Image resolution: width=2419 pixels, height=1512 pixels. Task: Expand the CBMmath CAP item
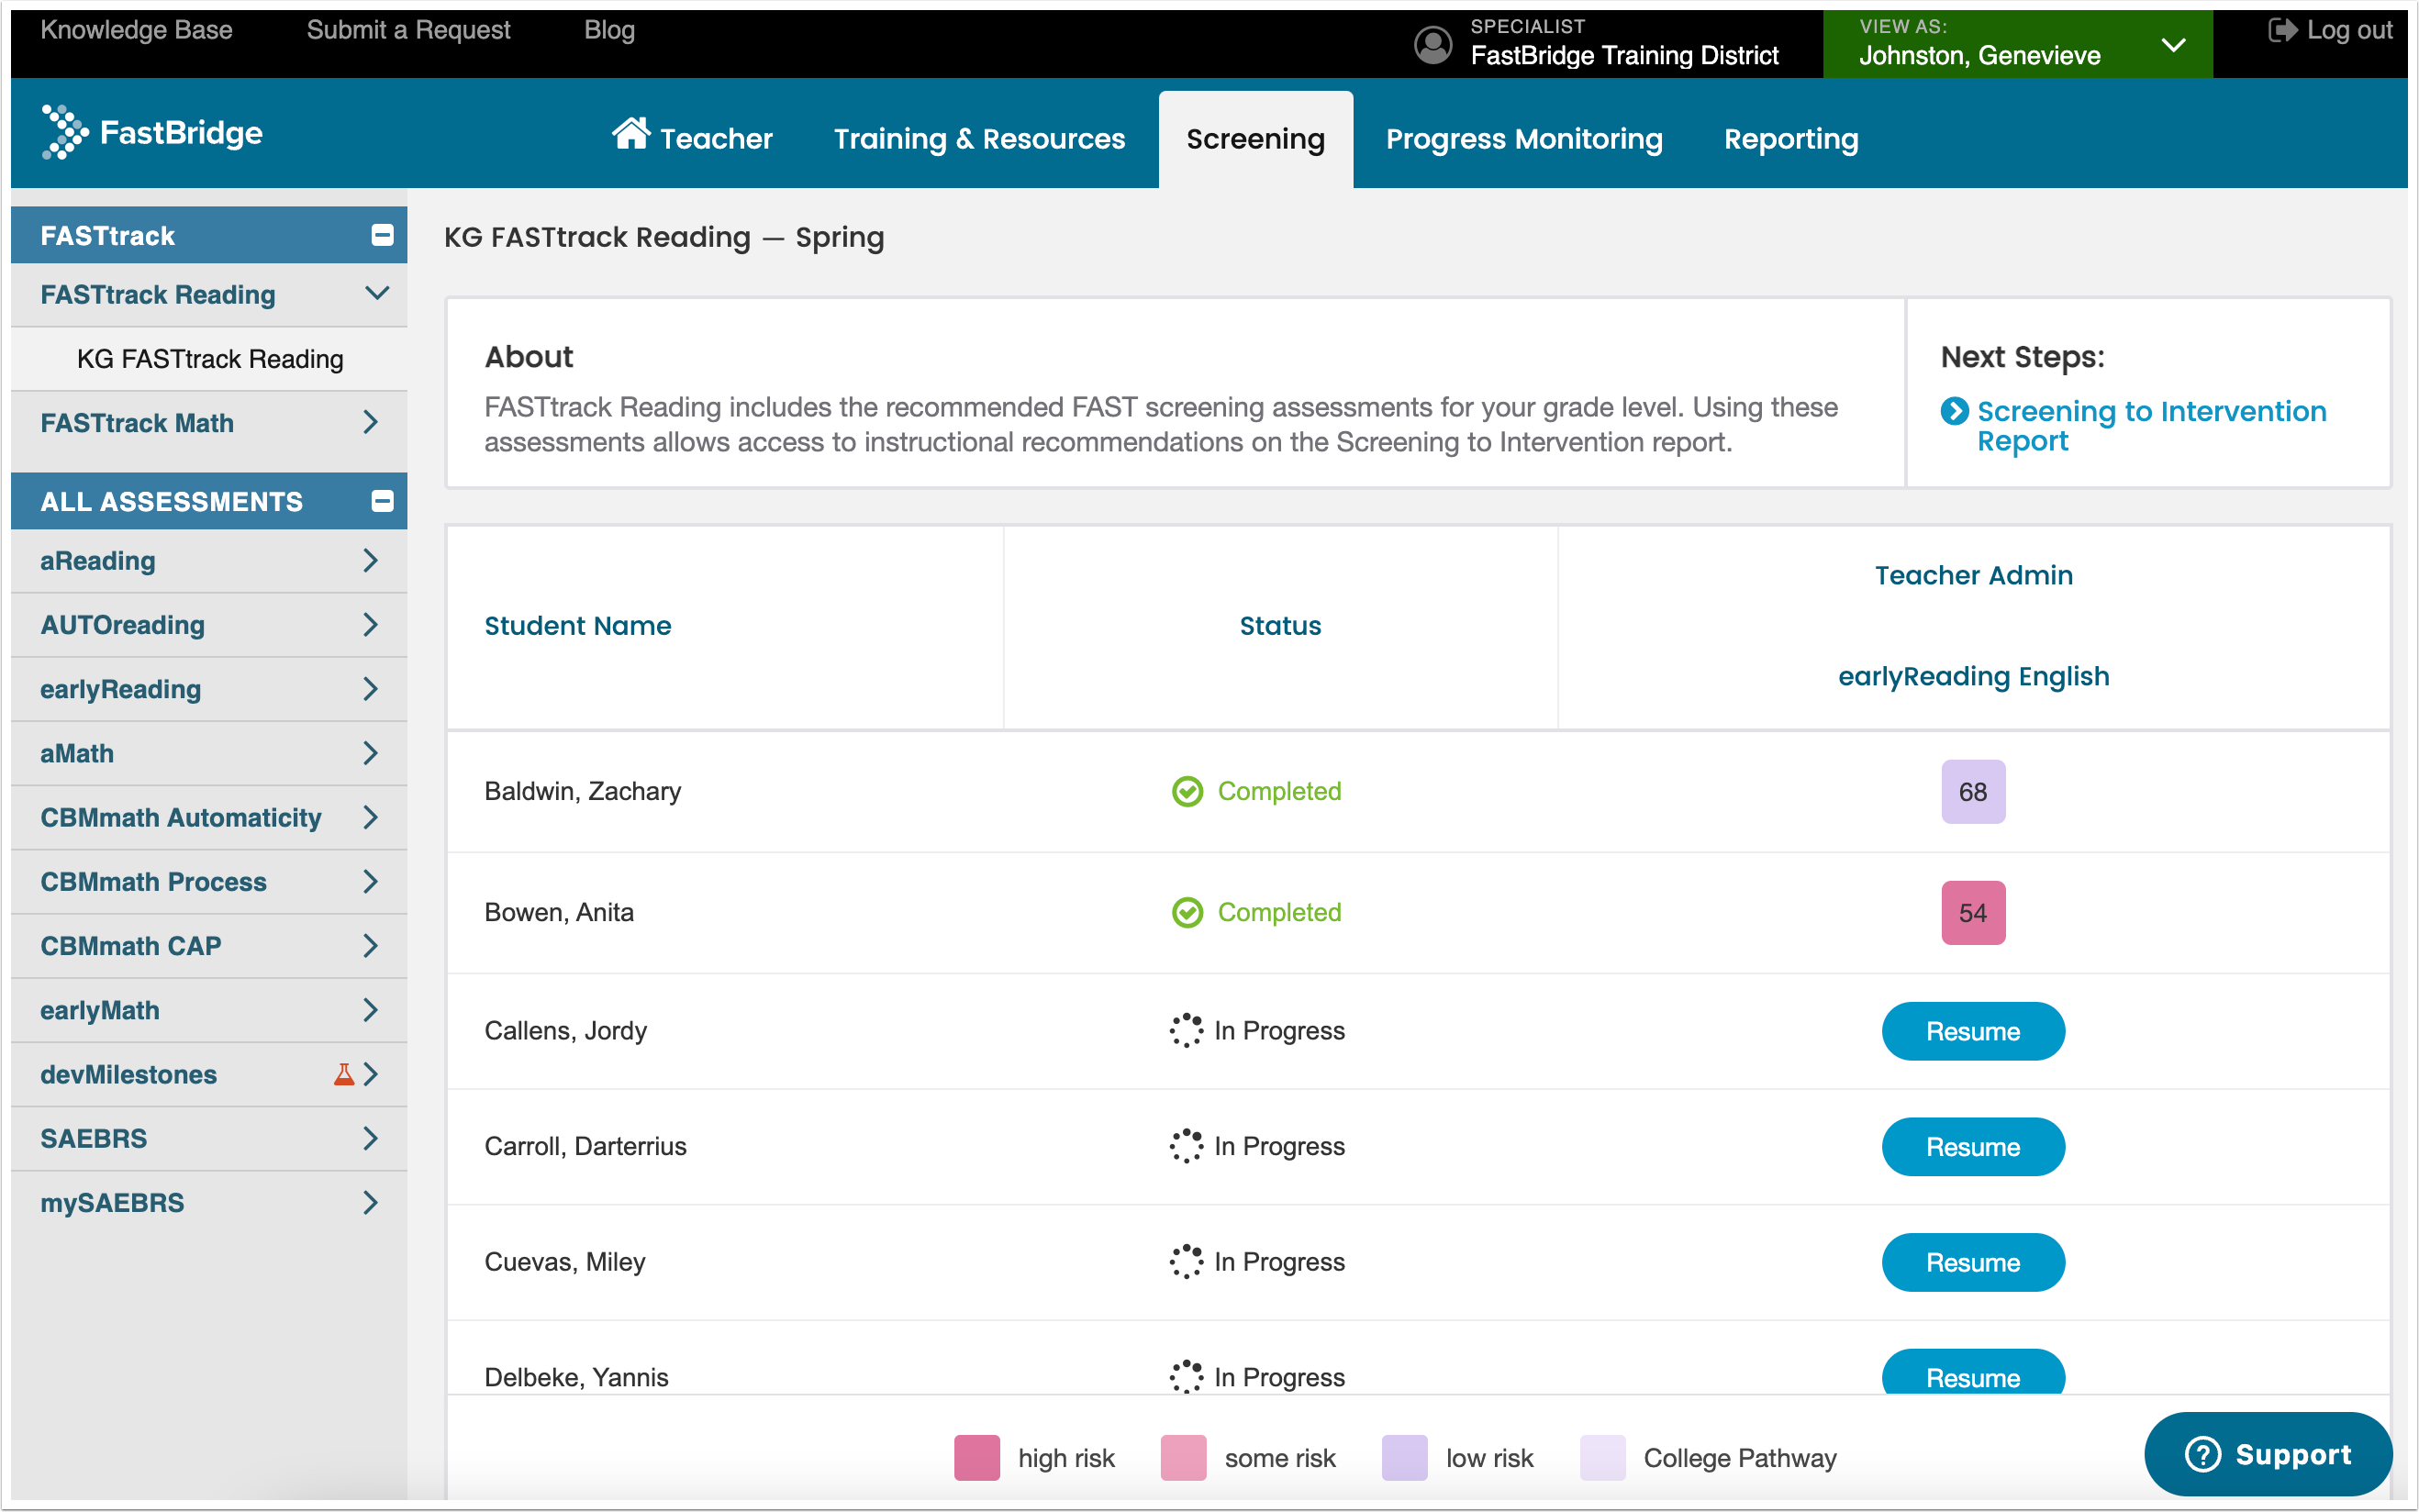pyautogui.click(x=209, y=945)
